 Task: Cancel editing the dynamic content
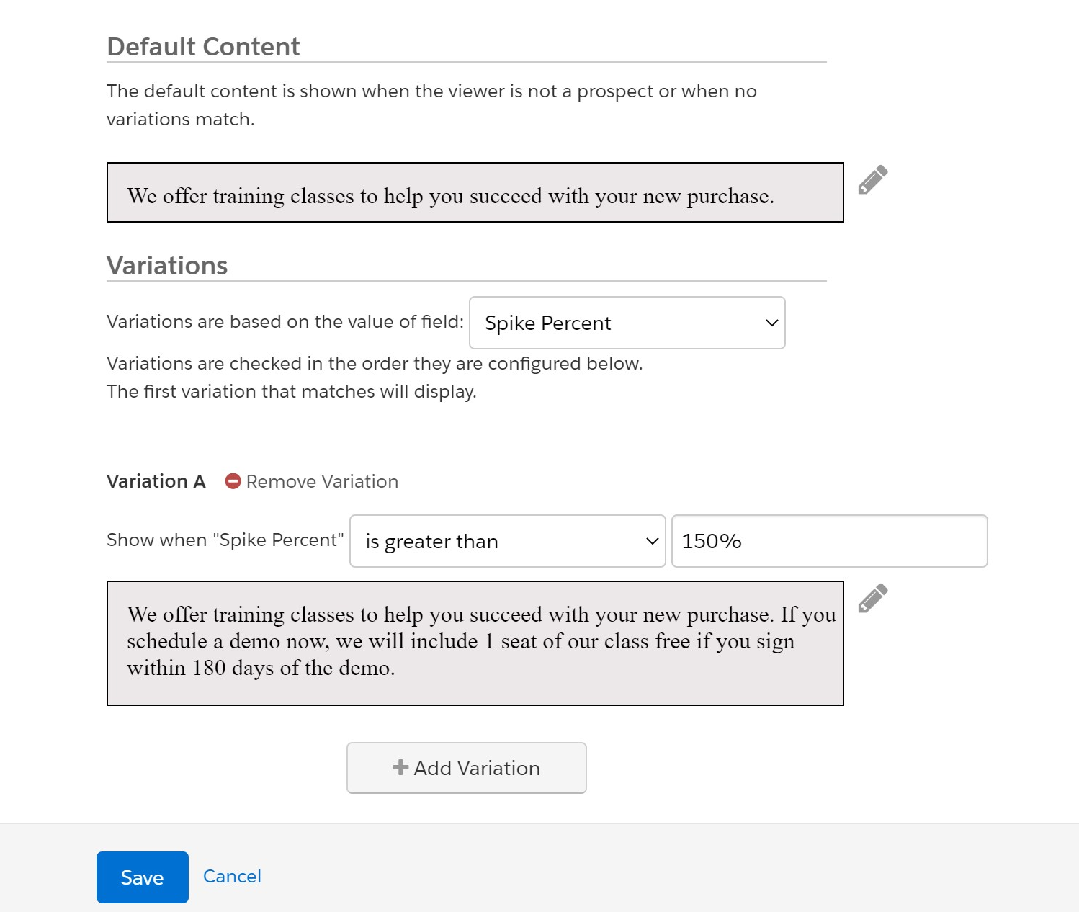(232, 876)
